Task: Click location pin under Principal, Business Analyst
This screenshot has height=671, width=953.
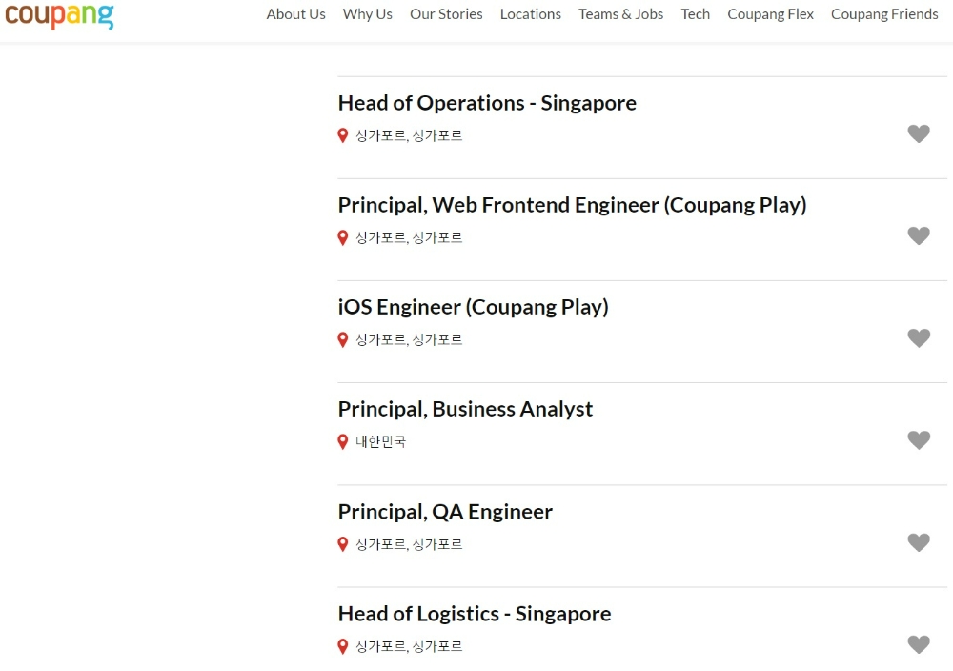Action: [x=343, y=442]
